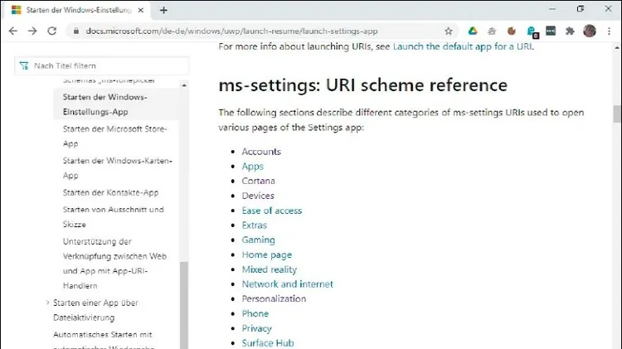Open Unterstützung der Verknüpfung zwischen Web item
The width and height of the screenshot is (622, 349).
pyautogui.click(x=114, y=264)
